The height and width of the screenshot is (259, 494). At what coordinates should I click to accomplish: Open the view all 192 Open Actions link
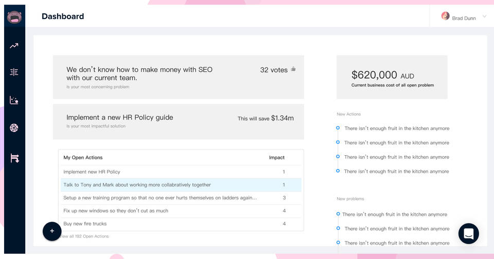click(x=85, y=236)
